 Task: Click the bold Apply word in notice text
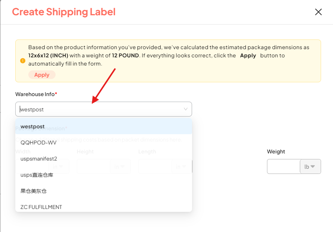pos(248,55)
